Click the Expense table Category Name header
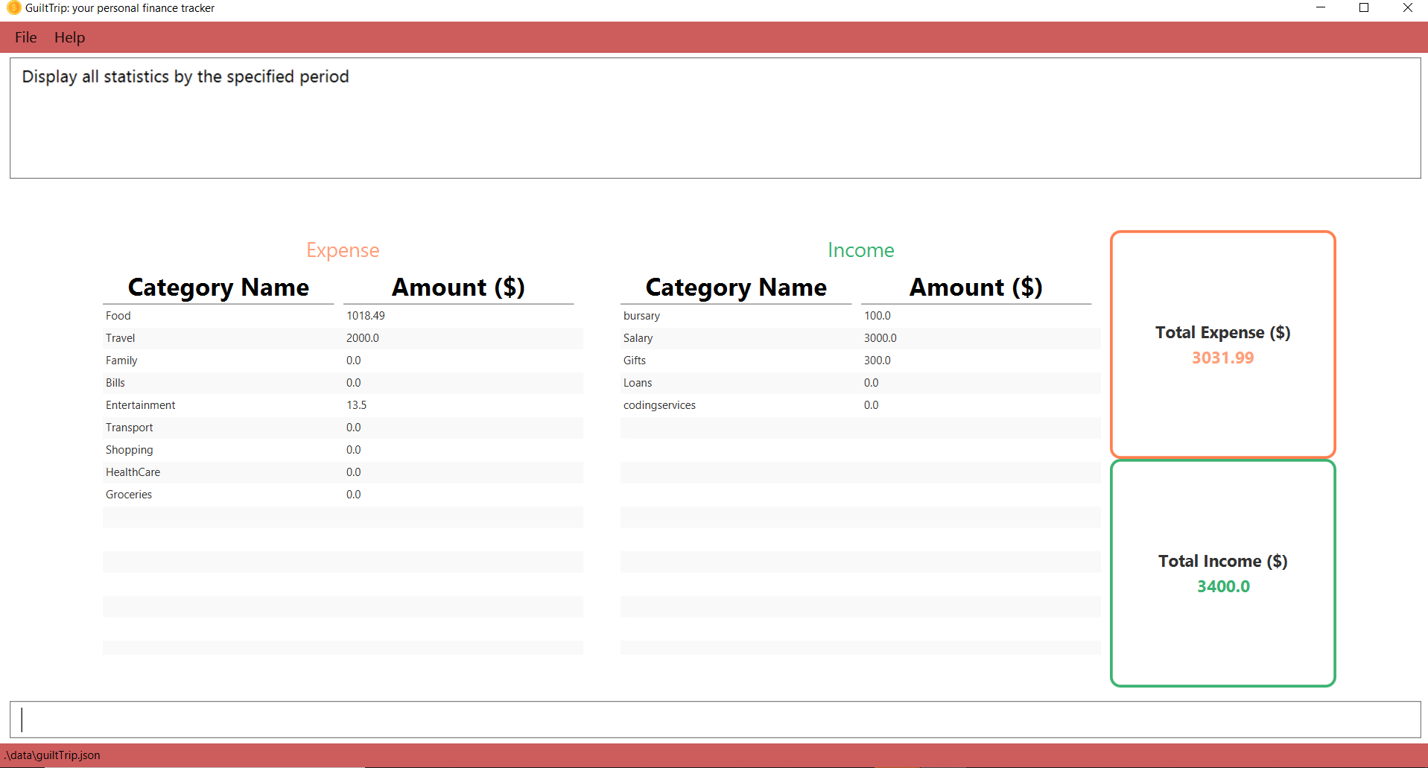The width and height of the screenshot is (1428, 768). (218, 288)
